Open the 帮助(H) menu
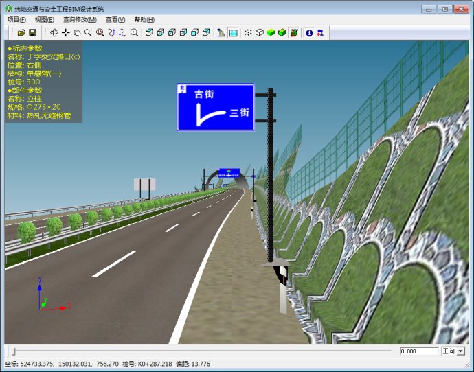Image resolution: width=474 pixels, height=372 pixels. (x=144, y=20)
